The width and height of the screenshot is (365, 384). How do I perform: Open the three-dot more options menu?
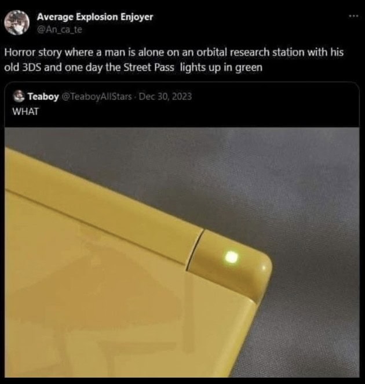tap(353, 16)
